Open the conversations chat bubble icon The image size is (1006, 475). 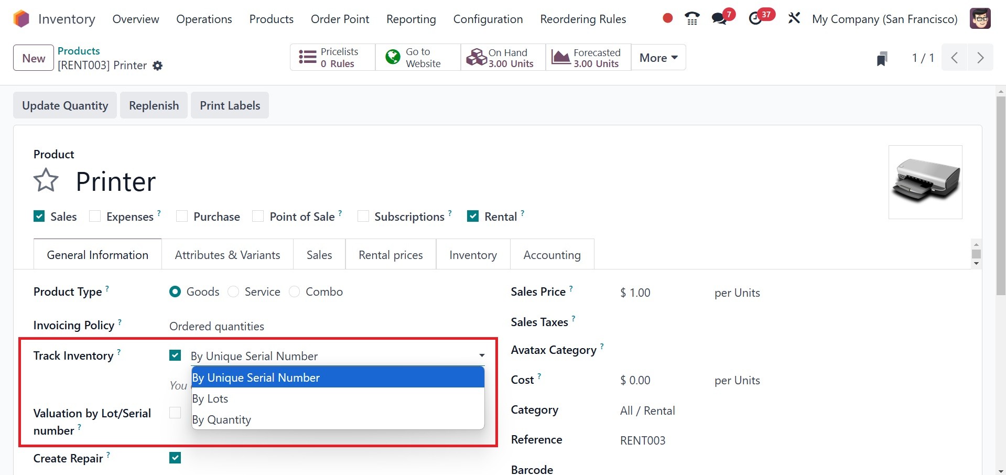click(x=720, y=19)
